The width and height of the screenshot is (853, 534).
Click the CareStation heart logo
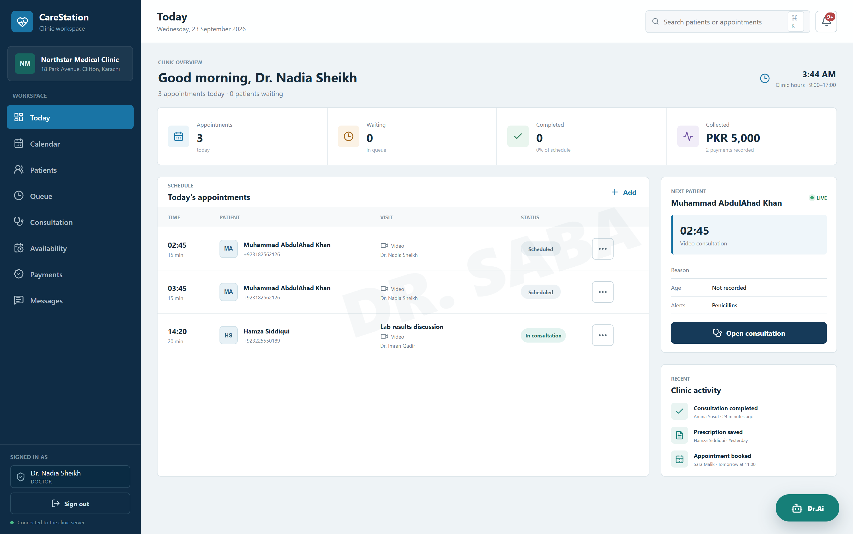click(22, 22)
